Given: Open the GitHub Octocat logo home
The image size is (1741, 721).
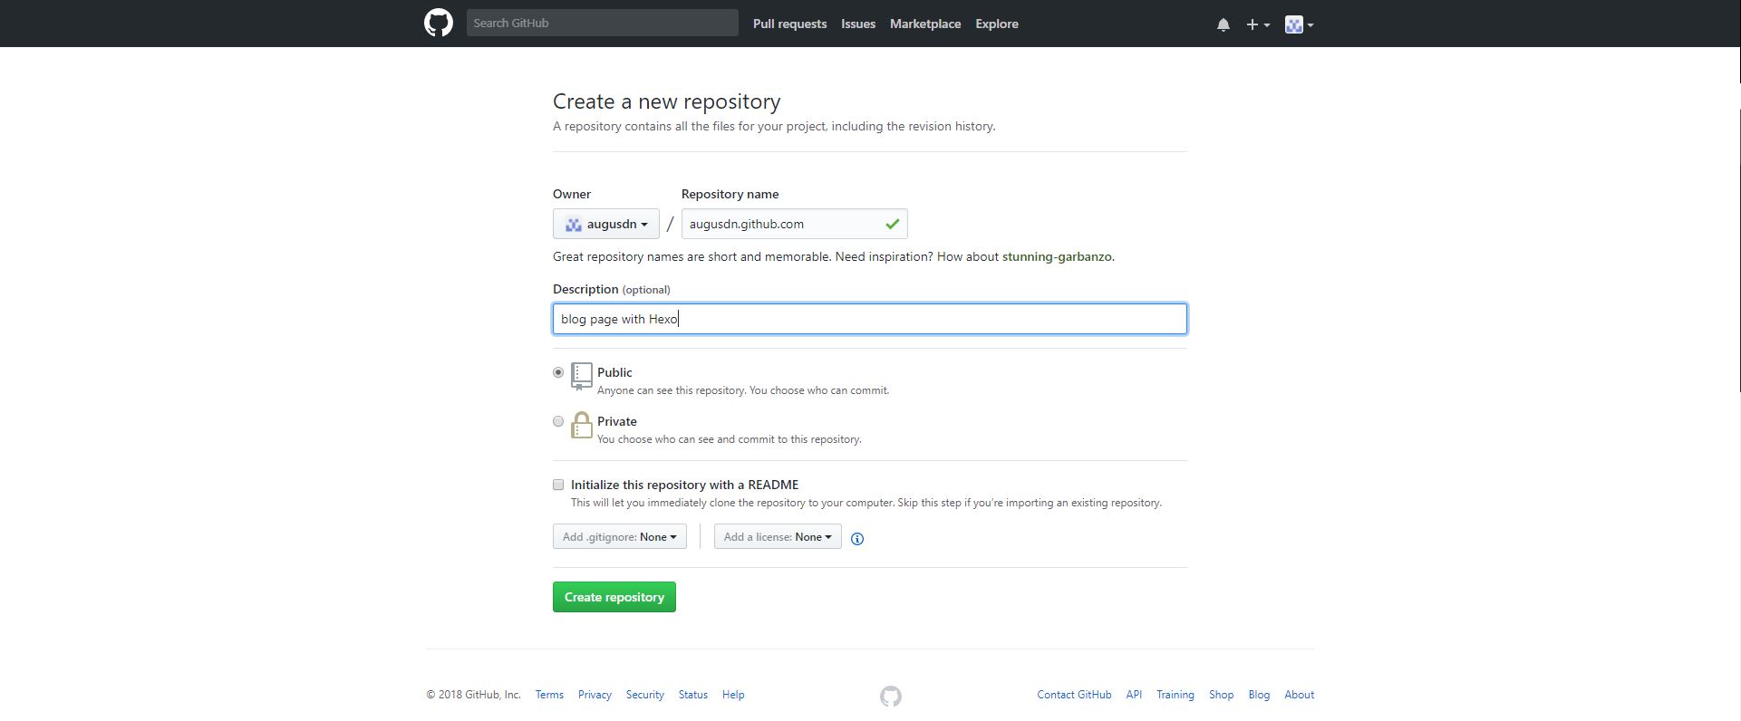Looking at the screenshot, I should click(439, 23).
